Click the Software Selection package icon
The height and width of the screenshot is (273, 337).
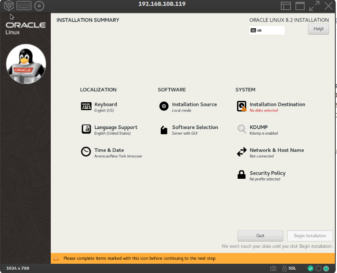coord(164,130)
